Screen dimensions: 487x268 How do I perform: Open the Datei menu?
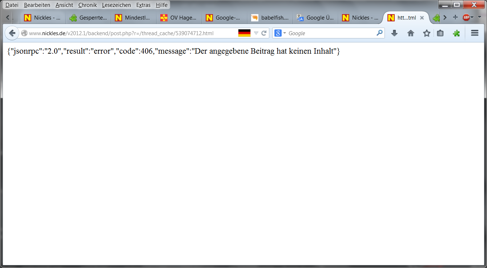click(12, 5)
